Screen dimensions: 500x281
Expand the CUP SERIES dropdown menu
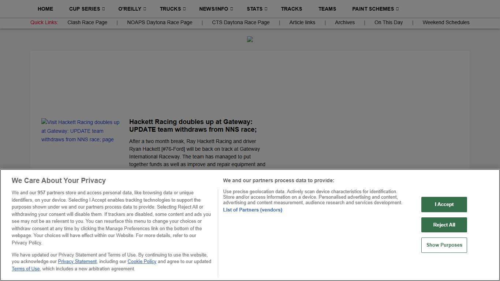85,9
